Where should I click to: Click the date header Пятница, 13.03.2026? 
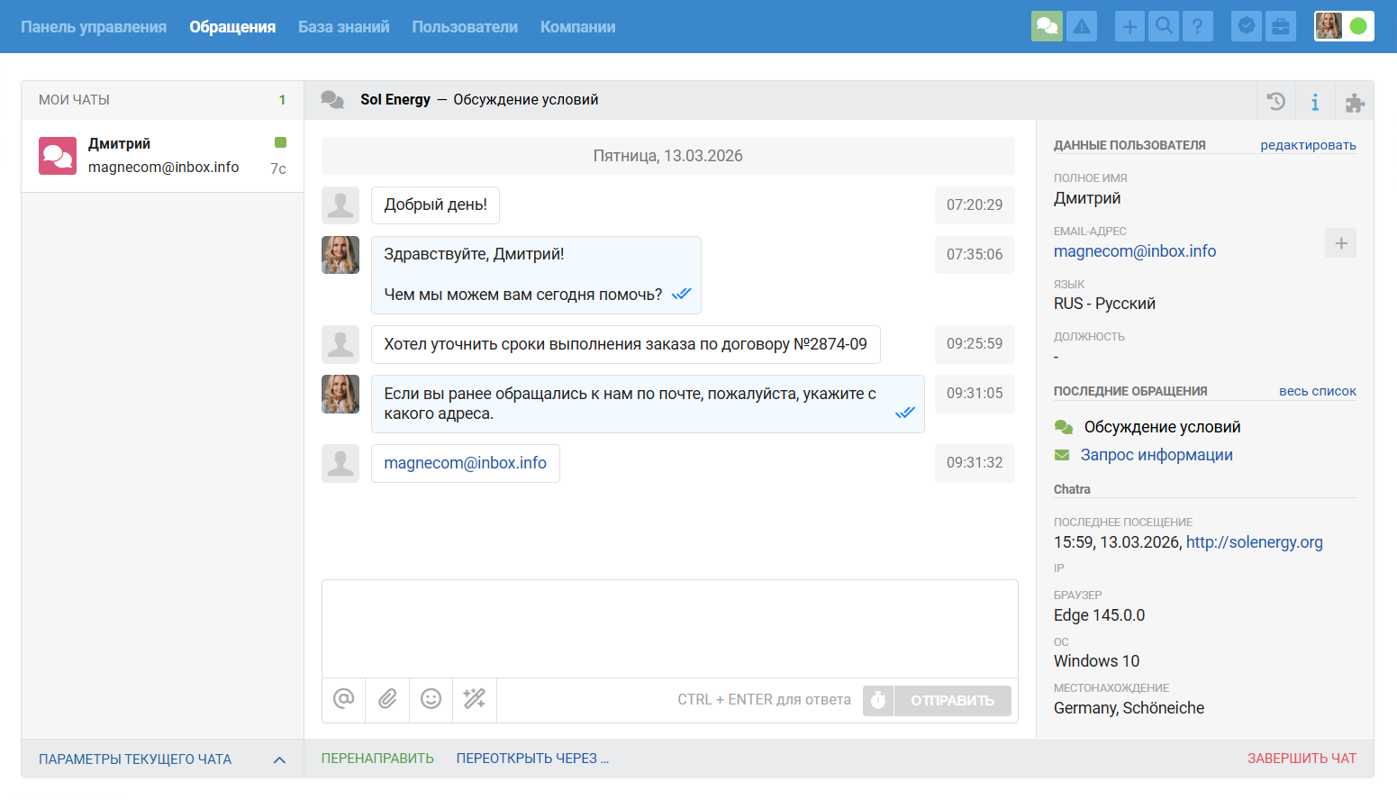pyautogui.click(x=667, y=156)
